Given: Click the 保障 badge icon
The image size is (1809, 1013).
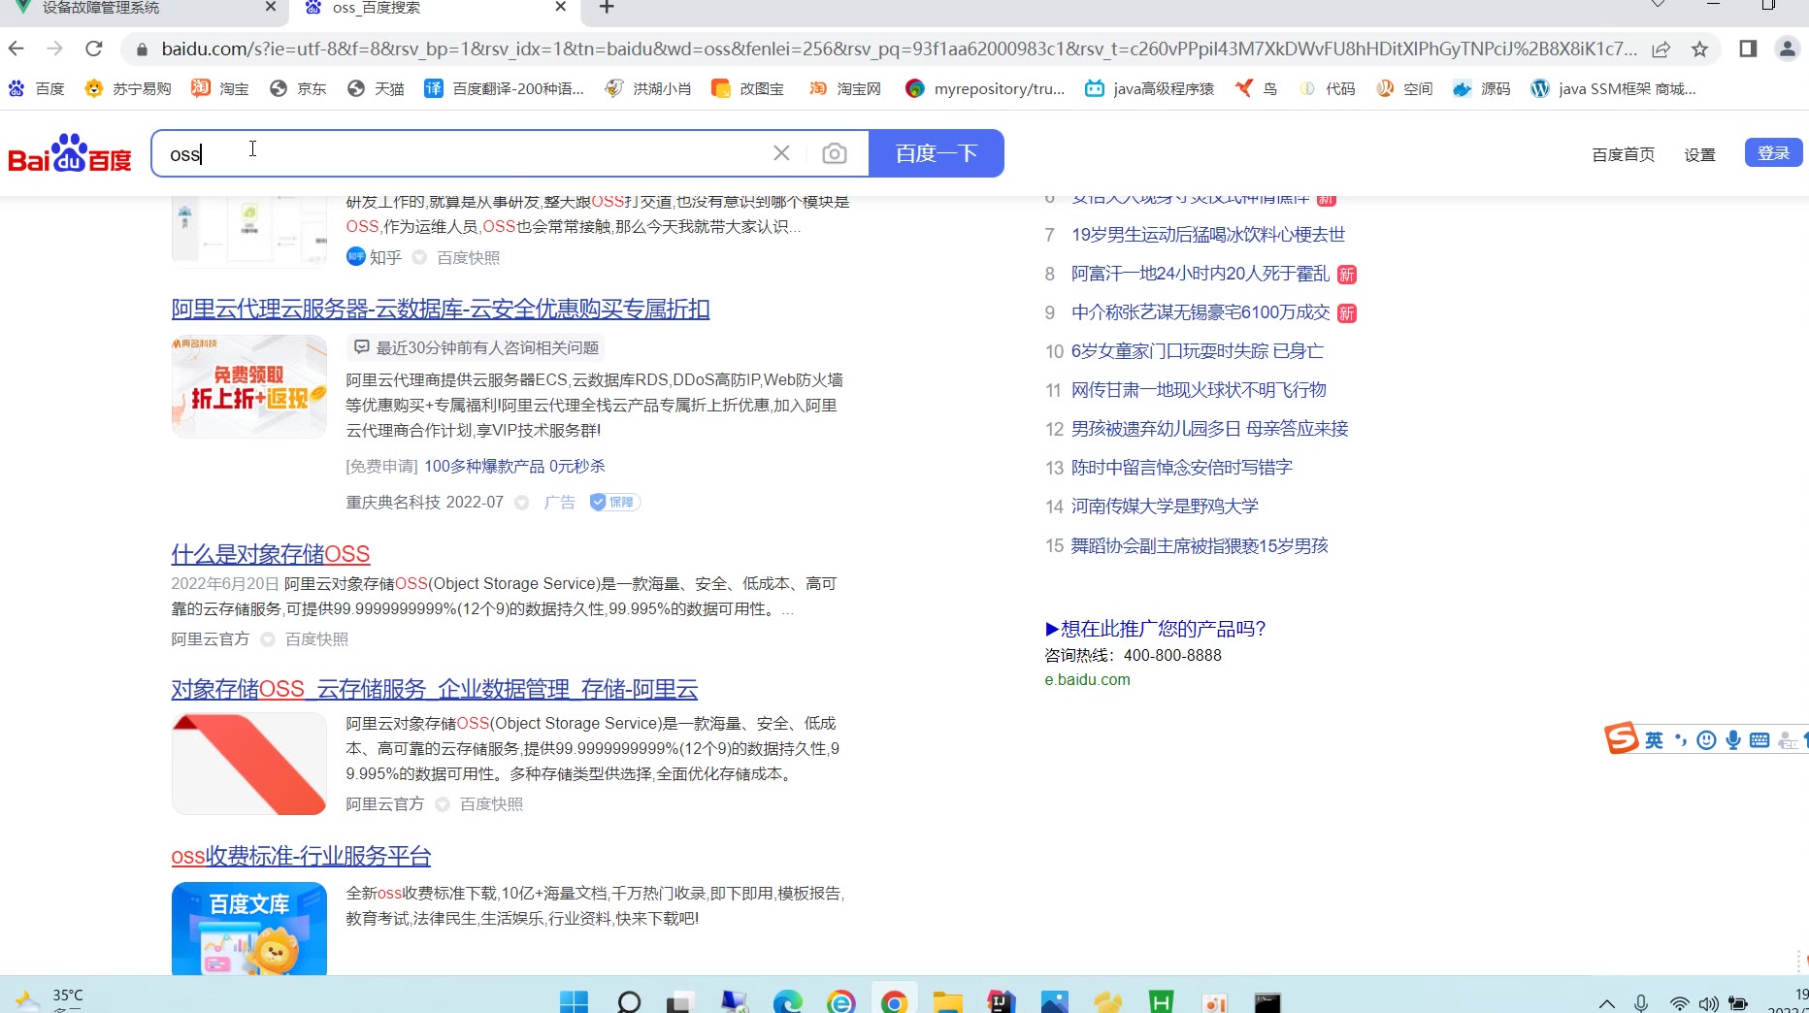Looking at the screenshot, I should point(614,502).
